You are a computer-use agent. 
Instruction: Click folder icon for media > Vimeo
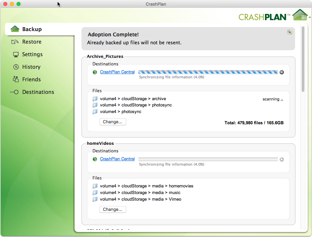pyautogui.click(x=95, y=199)
